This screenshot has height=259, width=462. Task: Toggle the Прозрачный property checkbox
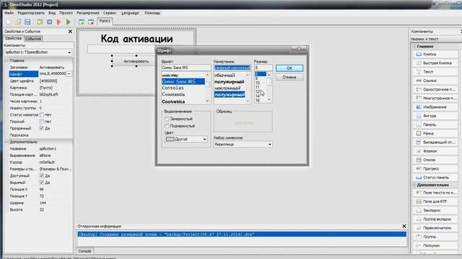coord(42,128)
